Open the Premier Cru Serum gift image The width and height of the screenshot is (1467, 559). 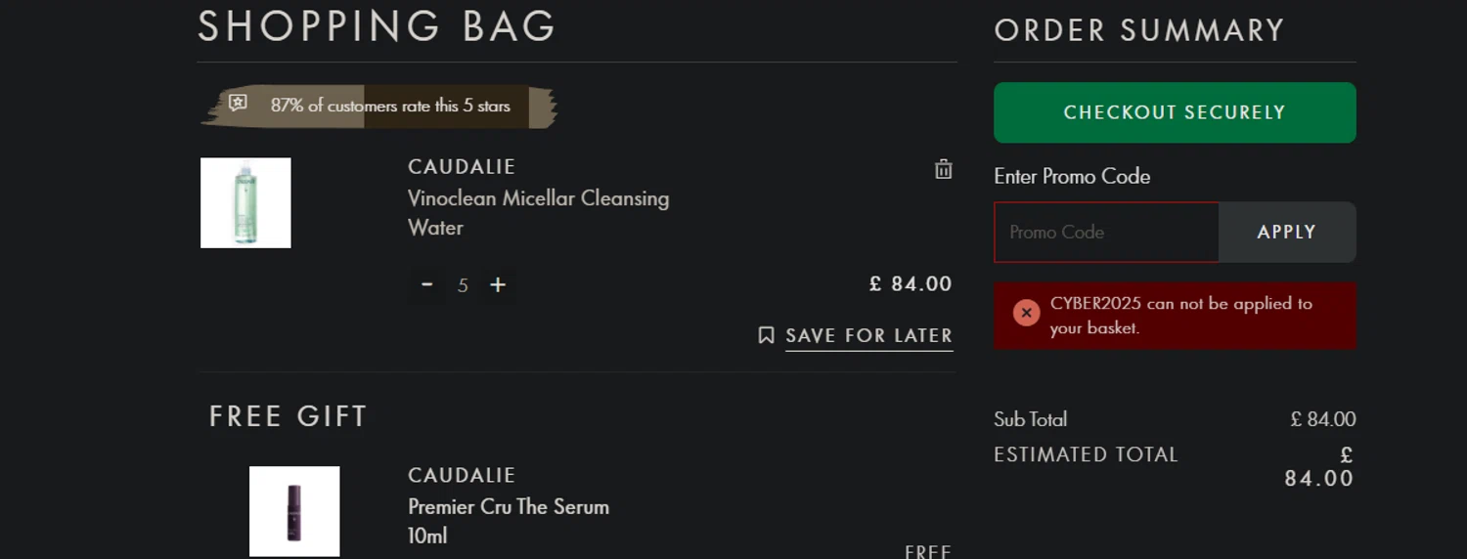click(x=294, y=511)
